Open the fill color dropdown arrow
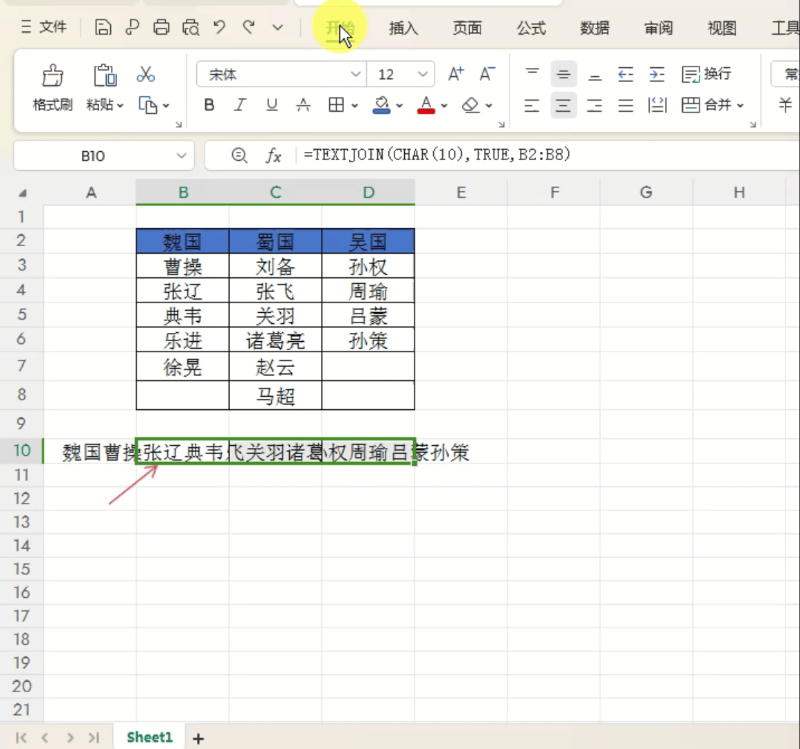This screenshot has width=800, height=749. (x=399, y=105)
